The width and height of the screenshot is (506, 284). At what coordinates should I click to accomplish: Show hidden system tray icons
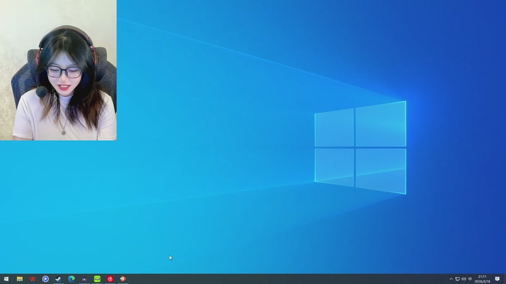pyautogui.click(x=451, y=279)
